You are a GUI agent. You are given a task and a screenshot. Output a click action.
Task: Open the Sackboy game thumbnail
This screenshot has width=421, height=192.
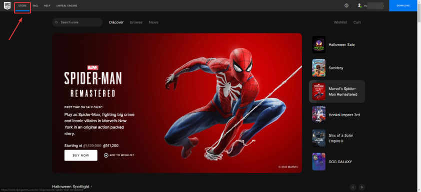[318, 68]
